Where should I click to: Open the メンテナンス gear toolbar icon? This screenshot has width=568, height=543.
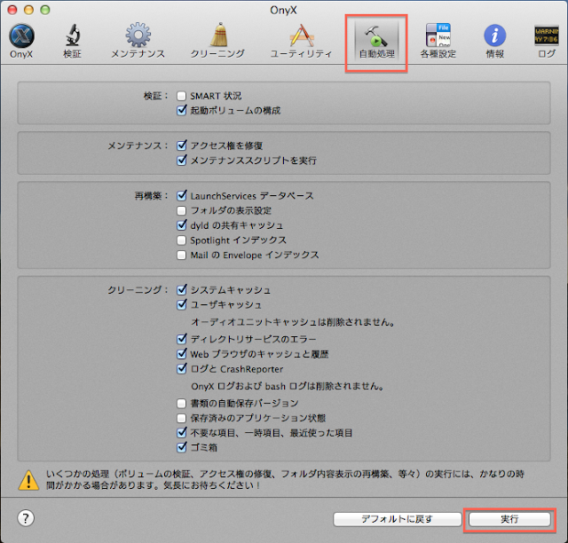138,41
